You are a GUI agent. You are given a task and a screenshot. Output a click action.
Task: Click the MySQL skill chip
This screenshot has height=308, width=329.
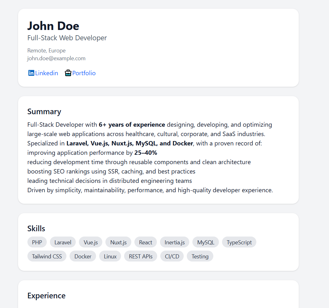click(206, 242)
